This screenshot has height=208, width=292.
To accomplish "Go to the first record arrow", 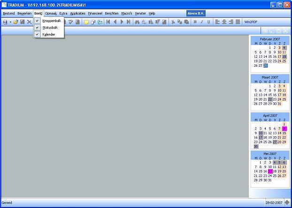I will click(x=108, y=22).
